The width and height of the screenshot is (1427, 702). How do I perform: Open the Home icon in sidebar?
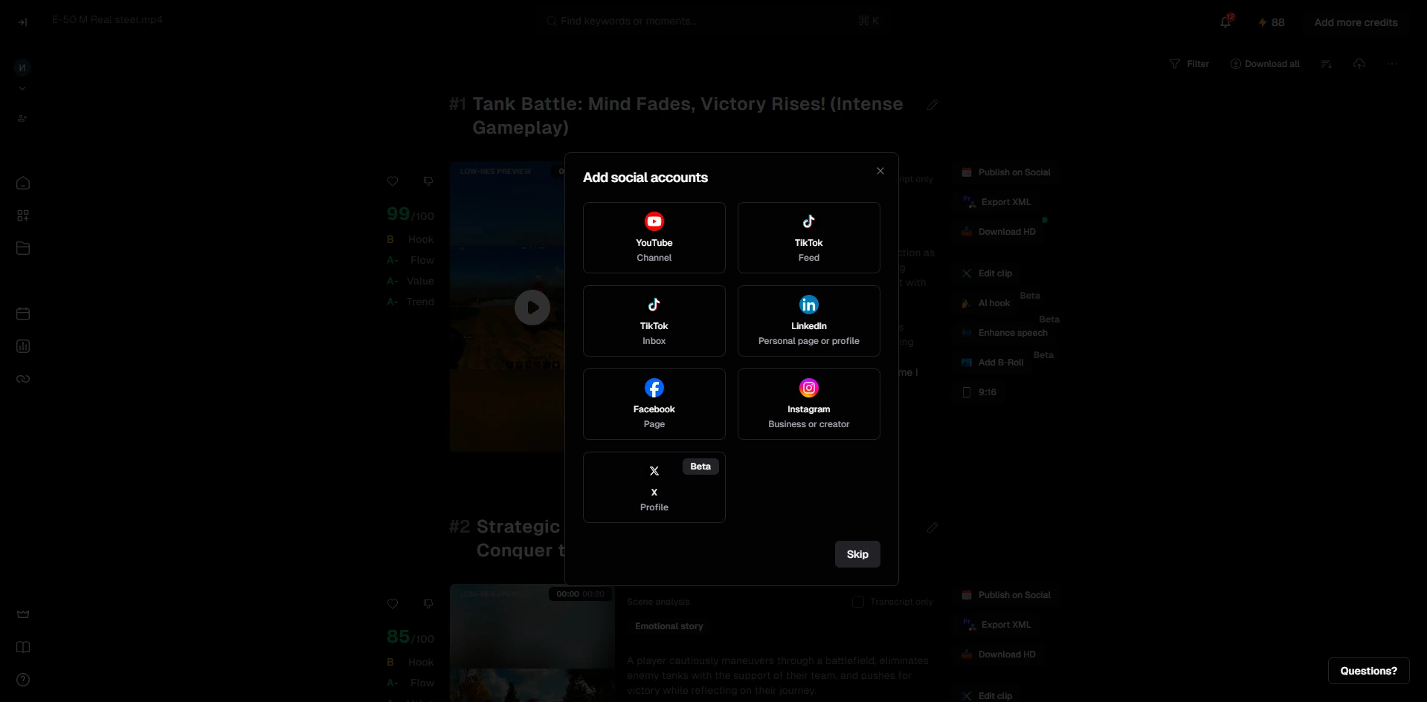23,183
